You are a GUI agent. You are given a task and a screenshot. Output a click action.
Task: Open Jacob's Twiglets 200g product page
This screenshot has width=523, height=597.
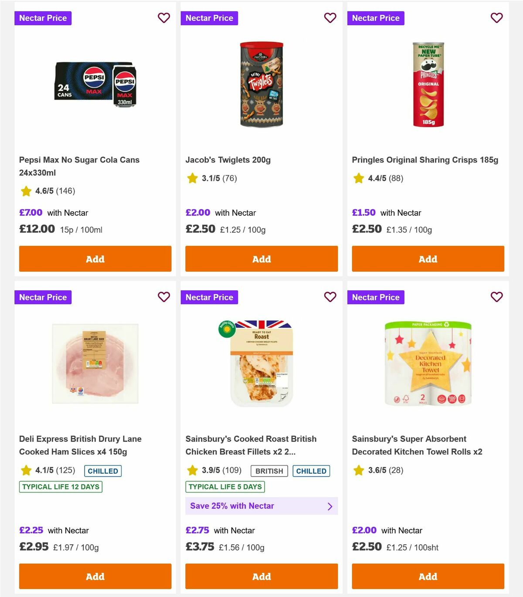point(228,160)
